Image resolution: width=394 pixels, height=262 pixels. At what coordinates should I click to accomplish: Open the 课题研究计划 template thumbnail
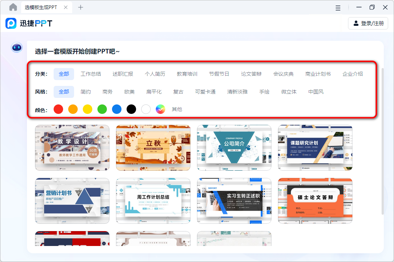[x=315, y=148]
